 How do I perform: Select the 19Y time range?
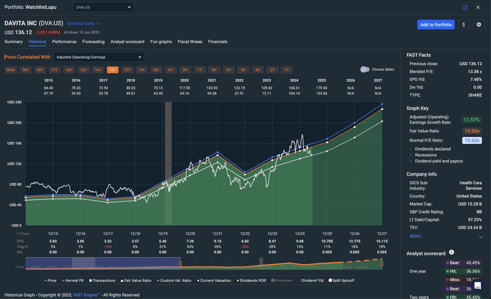[x=25, y=70]
